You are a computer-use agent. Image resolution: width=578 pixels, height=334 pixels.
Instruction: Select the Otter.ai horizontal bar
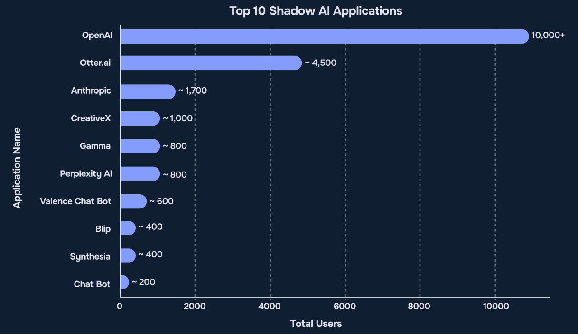(211, 63)
